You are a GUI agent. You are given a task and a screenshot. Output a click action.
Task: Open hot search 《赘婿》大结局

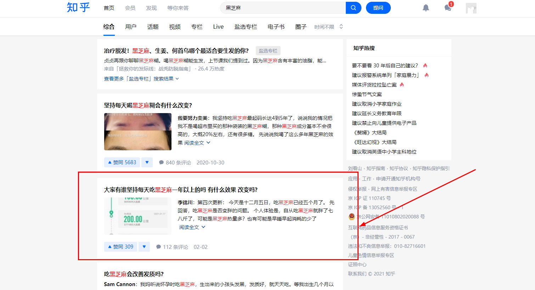pos(369,133)
